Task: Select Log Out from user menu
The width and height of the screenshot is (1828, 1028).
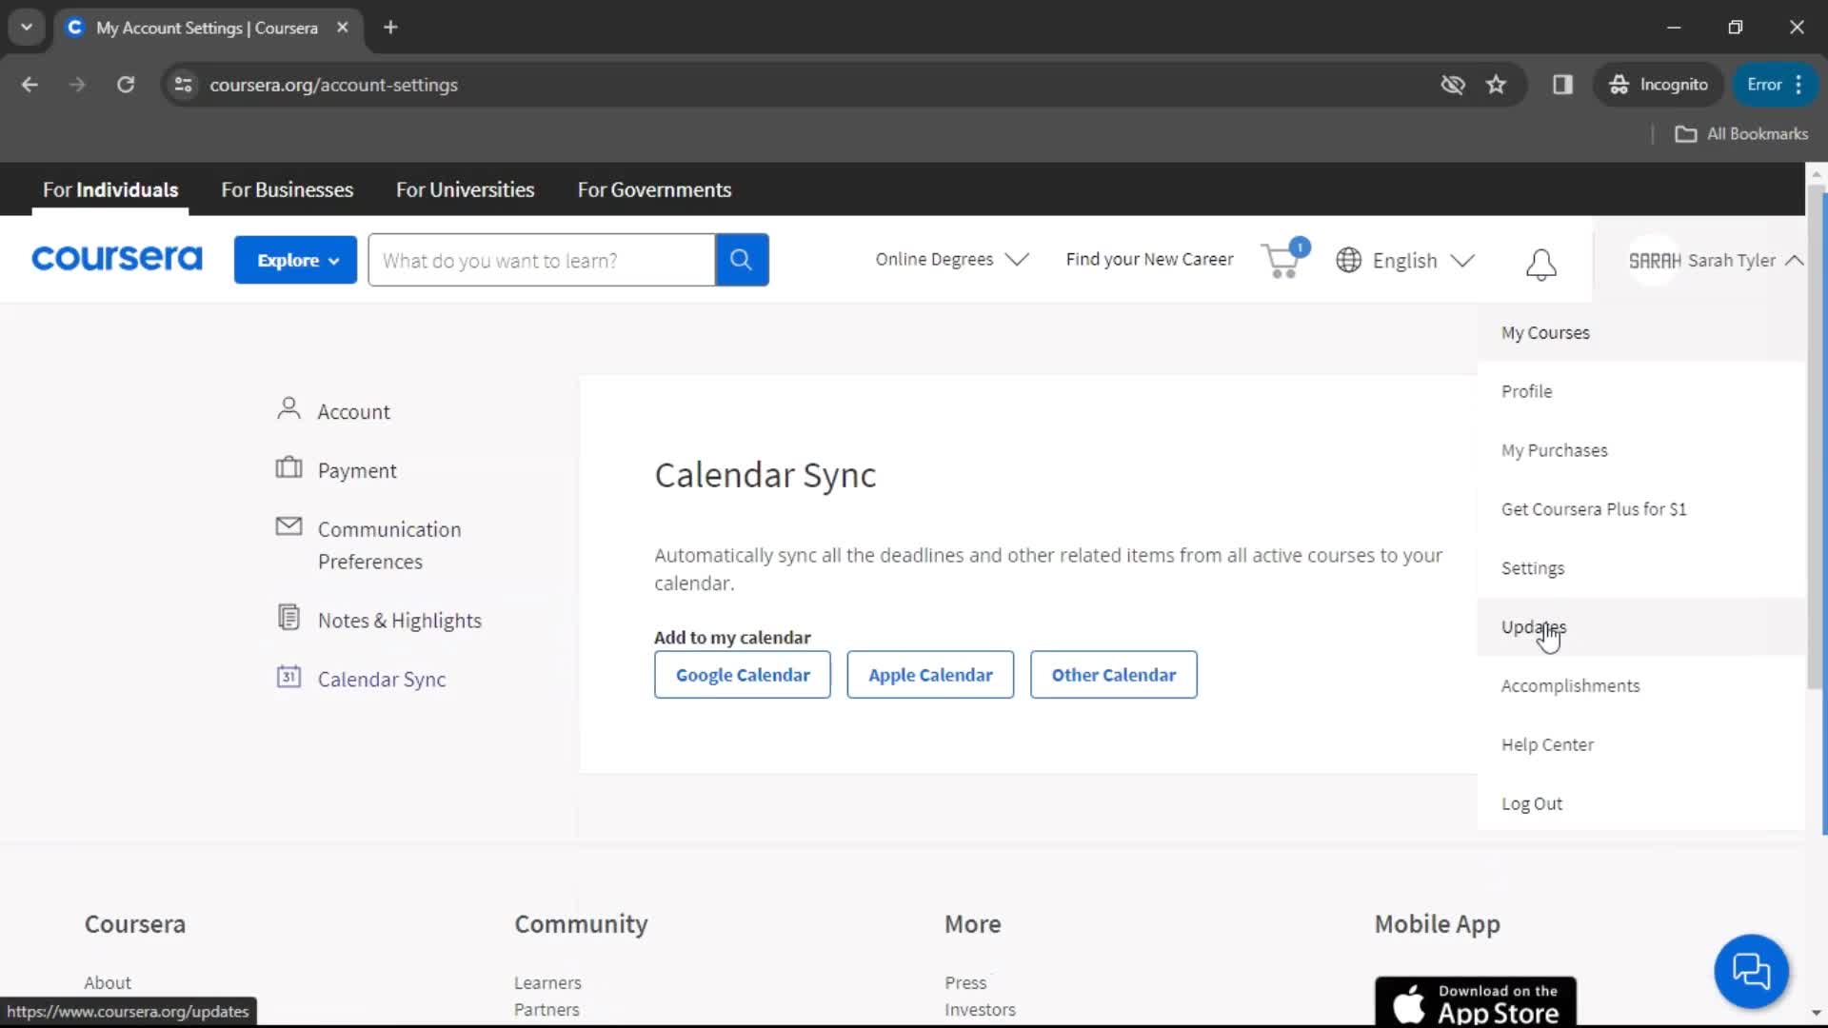Action: coord(1640,803)
